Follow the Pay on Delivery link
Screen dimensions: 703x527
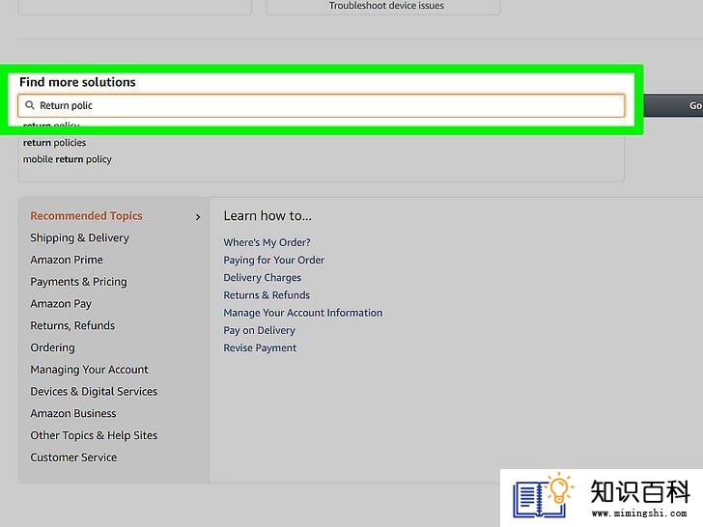point(259,330)
